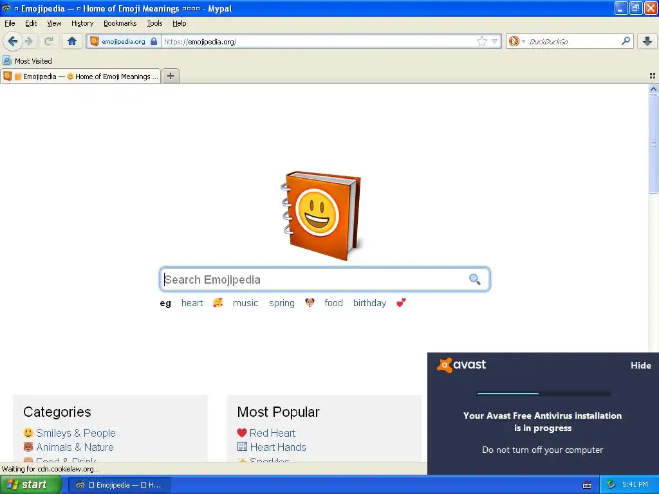Click the music suggestion link
The height and width of the screenshot is (494, 659).
click(x=245, y=303)
